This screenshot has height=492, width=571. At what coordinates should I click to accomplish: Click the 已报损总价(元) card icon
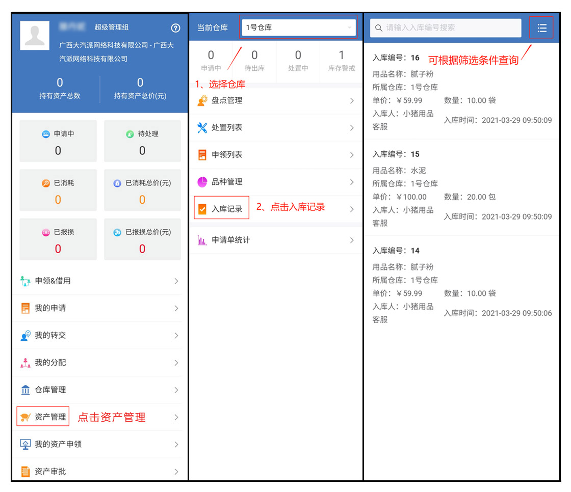click(x=117, y=232)
